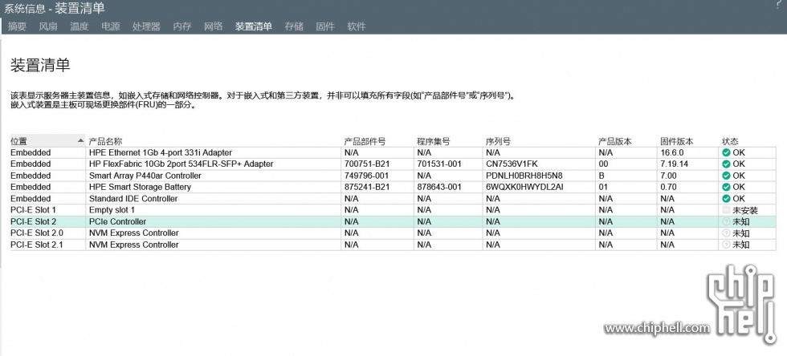Sort by 产品部件号 column header
Image resolution: width=787 pixels, height=356 pixels.
pyautogui.click(x=365, y=141)
